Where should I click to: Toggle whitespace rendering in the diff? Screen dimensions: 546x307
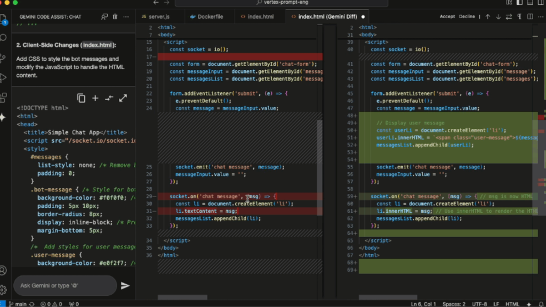coord(519,17)
